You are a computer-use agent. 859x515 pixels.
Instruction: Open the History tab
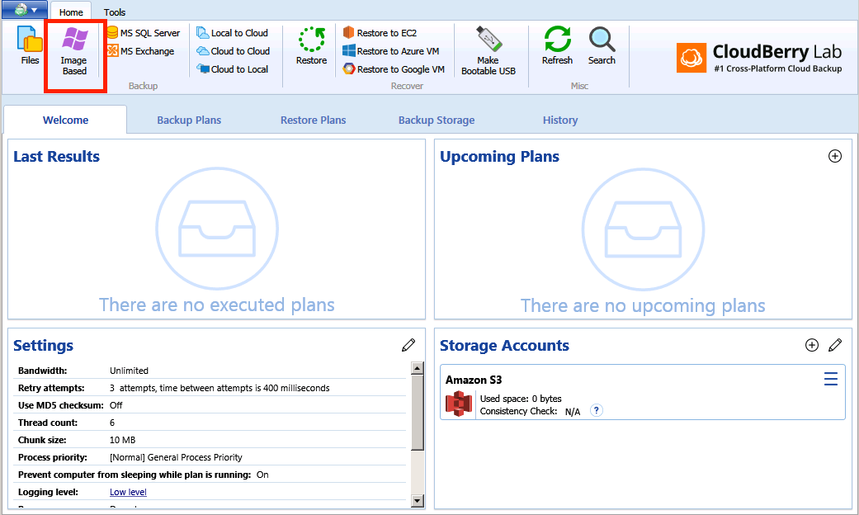[560, 120]
